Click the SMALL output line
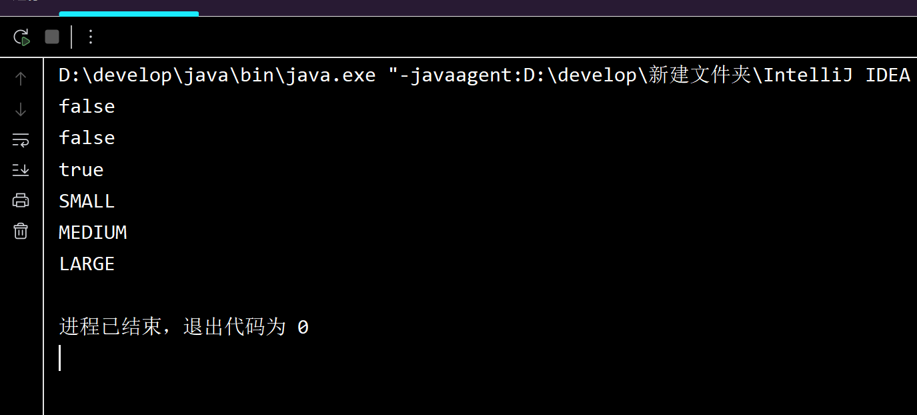 point(87,201)
